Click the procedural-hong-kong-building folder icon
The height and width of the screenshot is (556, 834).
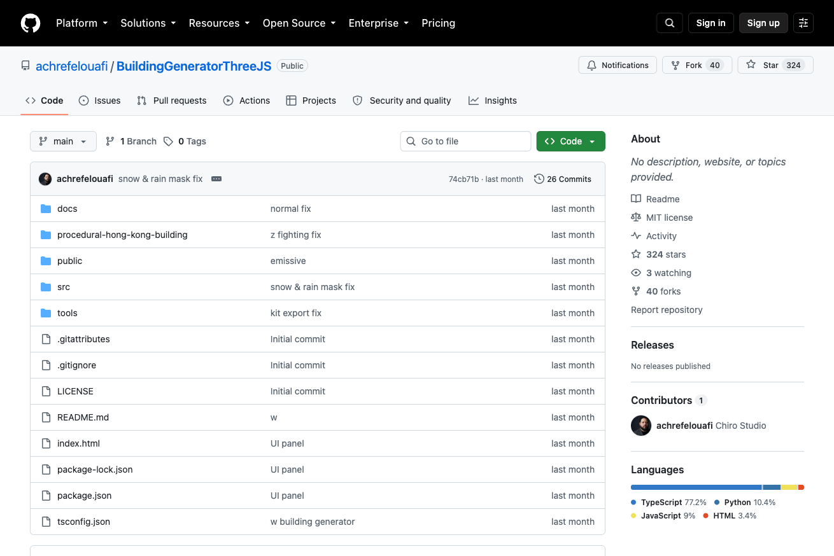tap(46, 235)
